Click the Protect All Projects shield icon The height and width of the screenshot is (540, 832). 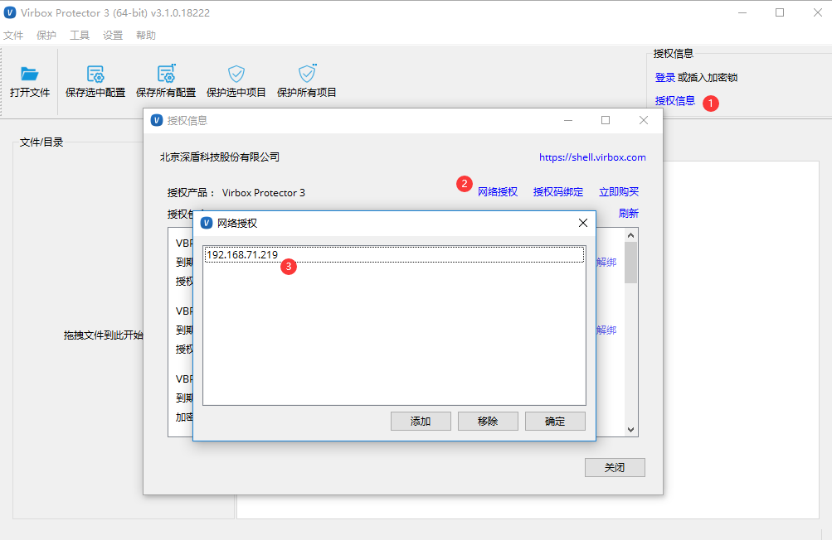click(x=307, y=73)
